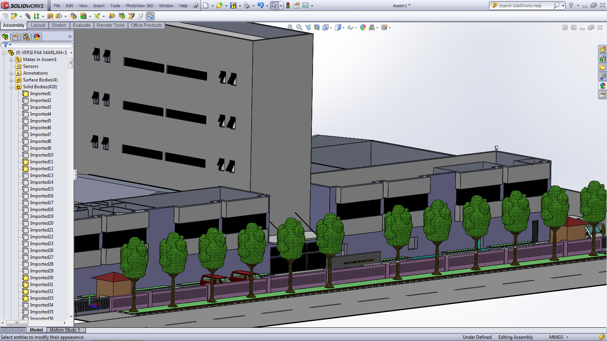Click the paperclip Mate icon

[28, 16]
